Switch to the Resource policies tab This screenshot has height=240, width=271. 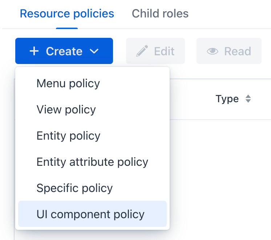tap(67, 14)
